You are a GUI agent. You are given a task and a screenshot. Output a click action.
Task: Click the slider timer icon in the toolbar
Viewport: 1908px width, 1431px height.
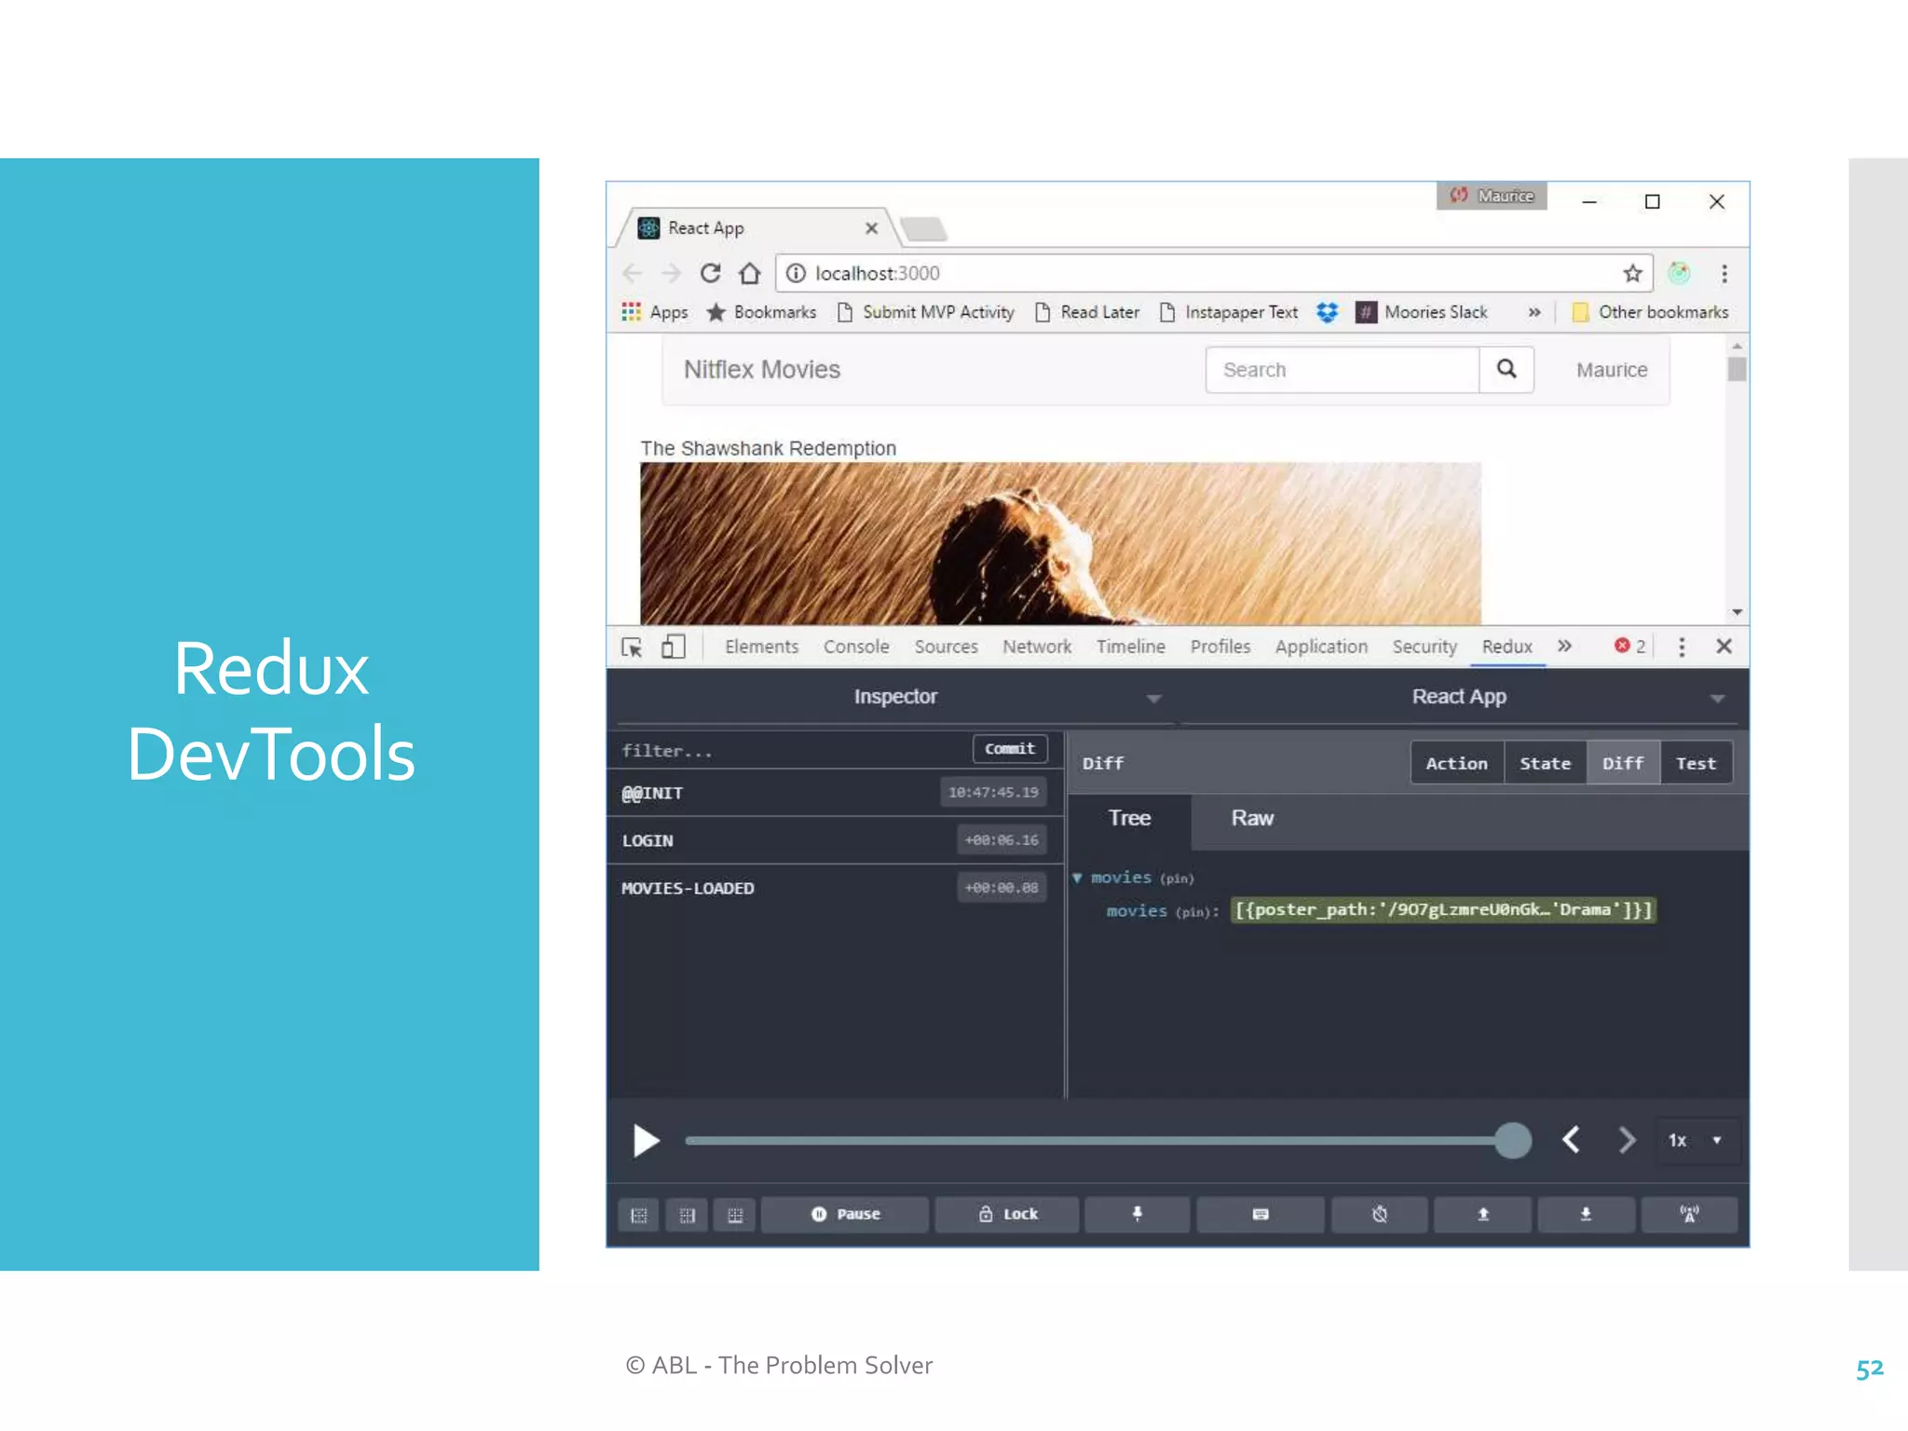pos(1379,1214)
